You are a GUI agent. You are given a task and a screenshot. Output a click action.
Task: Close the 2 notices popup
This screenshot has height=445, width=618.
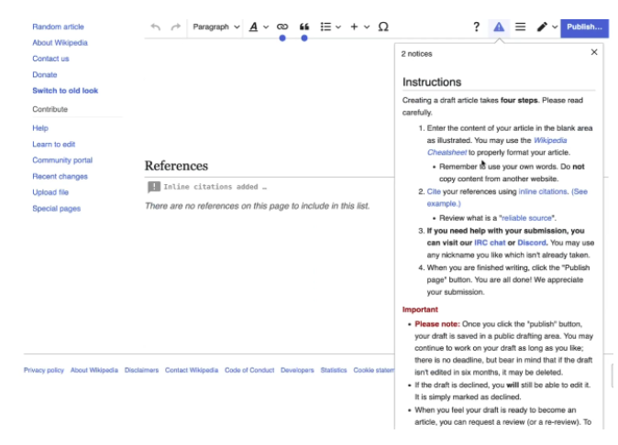[x=594, y=52]
